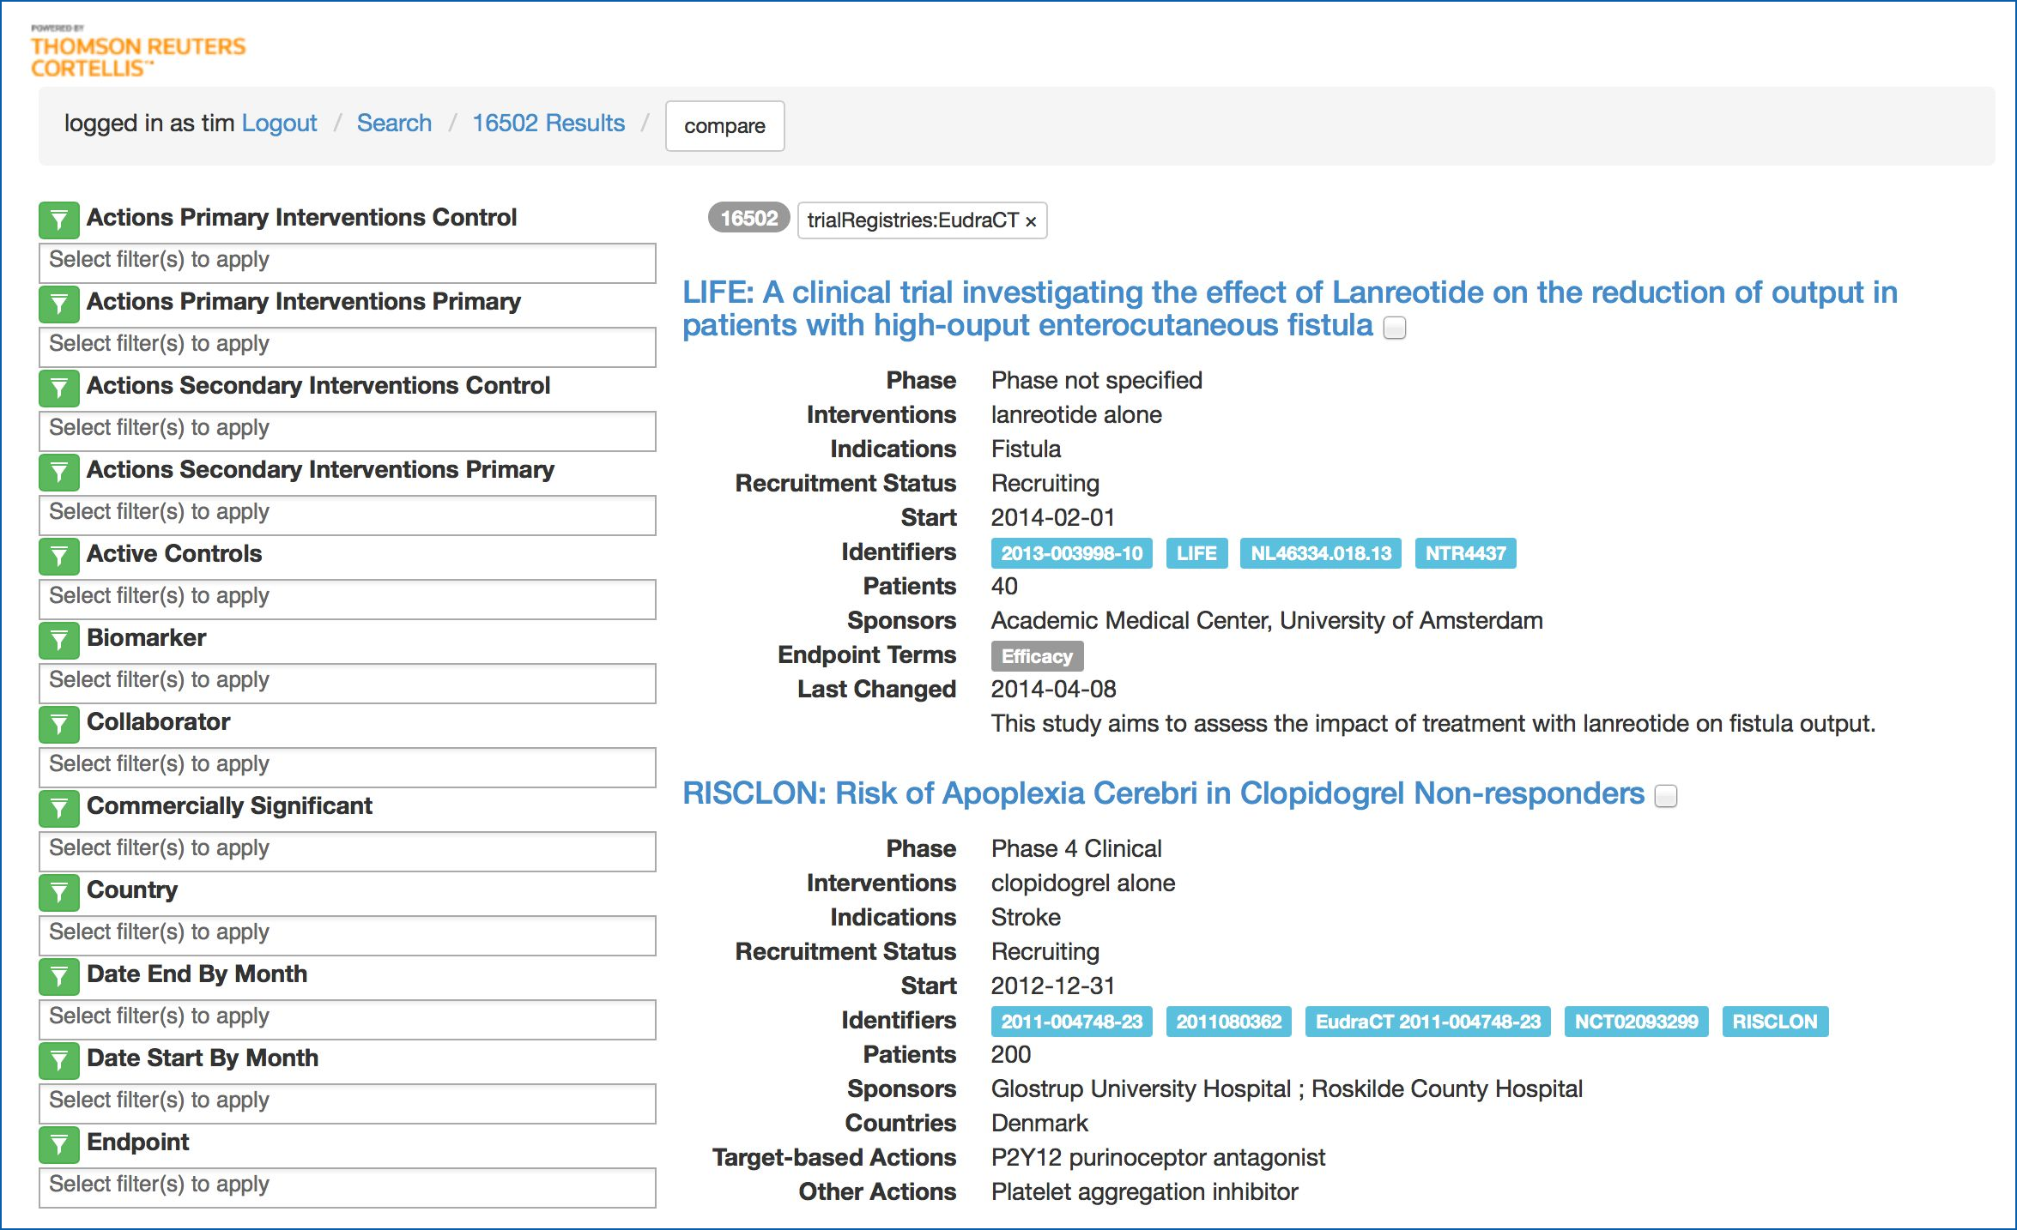The height and width of the screenshot is (1230, 2017).
Task: Select the NCT02093299 identifier tag
Action: 1635,1022
